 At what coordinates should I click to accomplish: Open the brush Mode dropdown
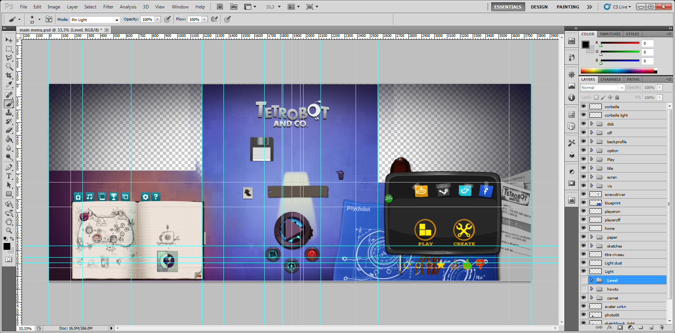[95, 20]
